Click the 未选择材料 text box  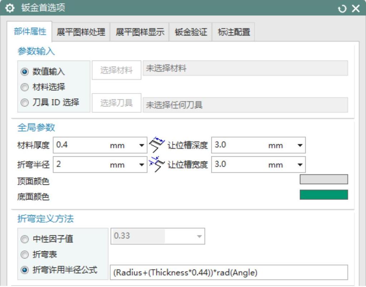point(245,68)
